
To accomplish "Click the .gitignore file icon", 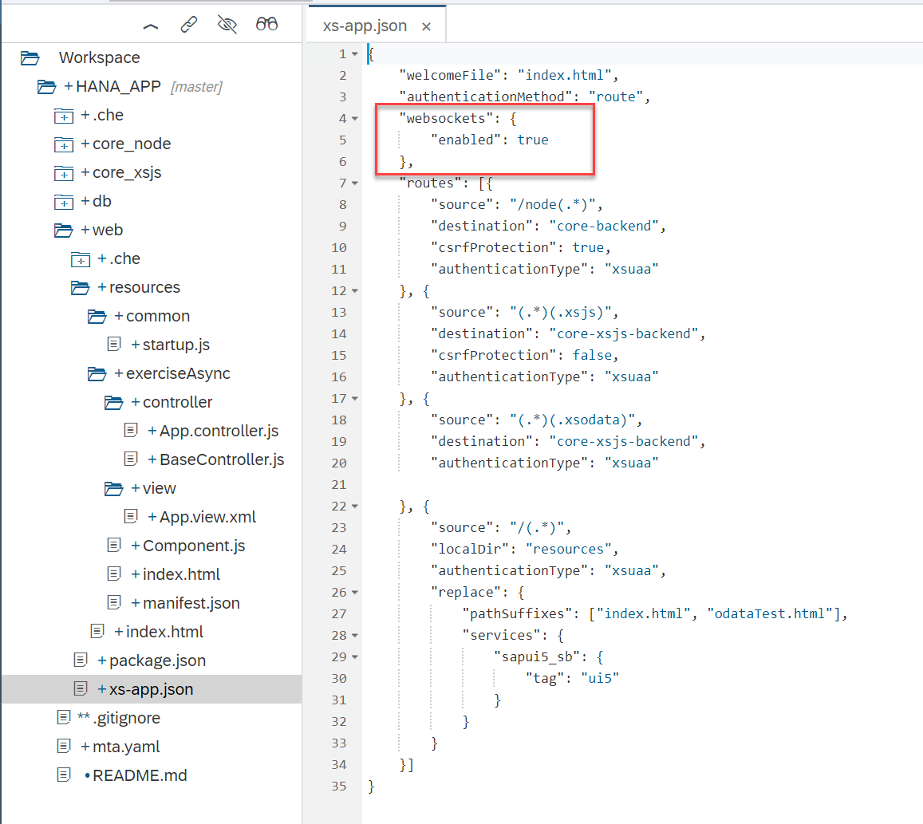I will (x=64, y=717).
